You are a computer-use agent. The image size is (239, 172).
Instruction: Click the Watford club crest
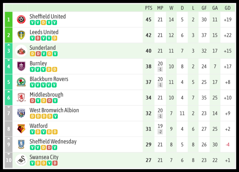coord(21,129)
